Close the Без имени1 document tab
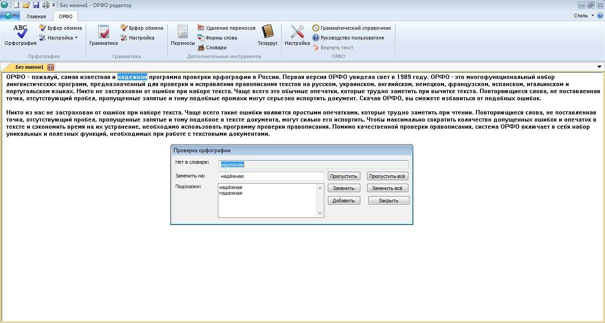 [x=51, y=67]
